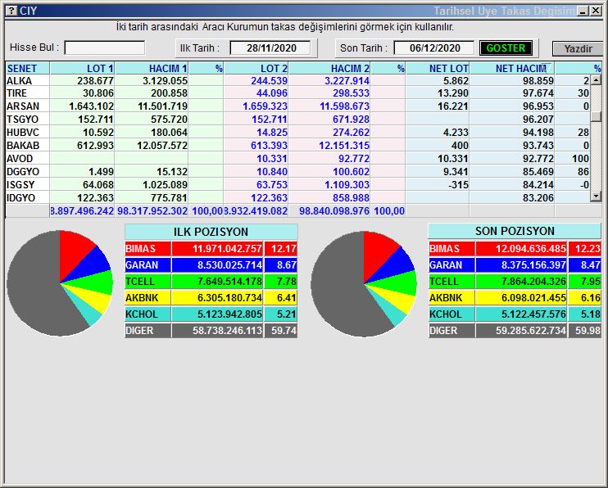Sort by the LOT 2 column header
The height and width of the screenshot is (488, 608).
click(x=256, y=69)
